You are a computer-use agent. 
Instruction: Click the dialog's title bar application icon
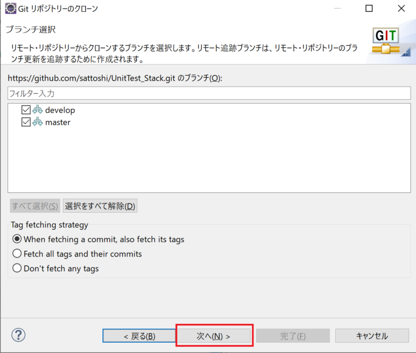(10, 9)
